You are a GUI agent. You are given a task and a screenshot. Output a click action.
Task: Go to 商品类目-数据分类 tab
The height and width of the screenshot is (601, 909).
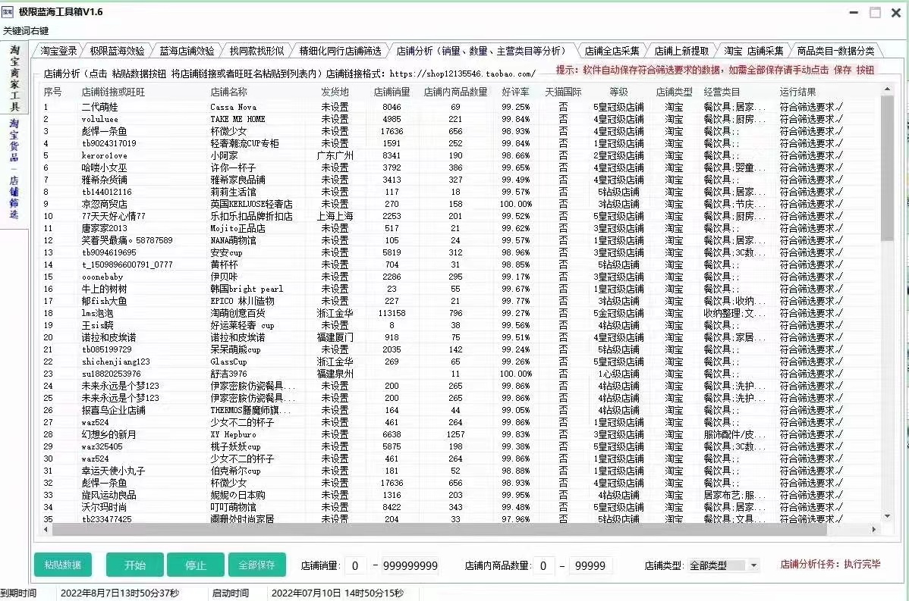(x=835, y=52)
